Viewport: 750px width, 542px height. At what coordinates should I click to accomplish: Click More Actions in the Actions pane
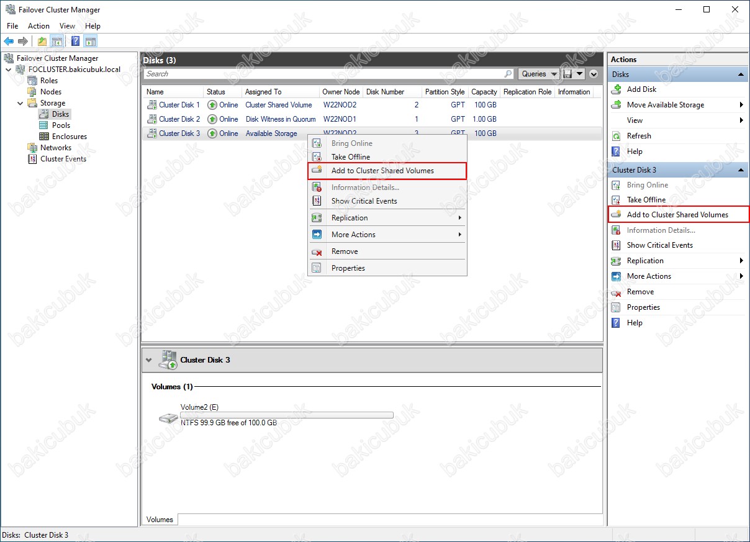(x=649, y=276)
